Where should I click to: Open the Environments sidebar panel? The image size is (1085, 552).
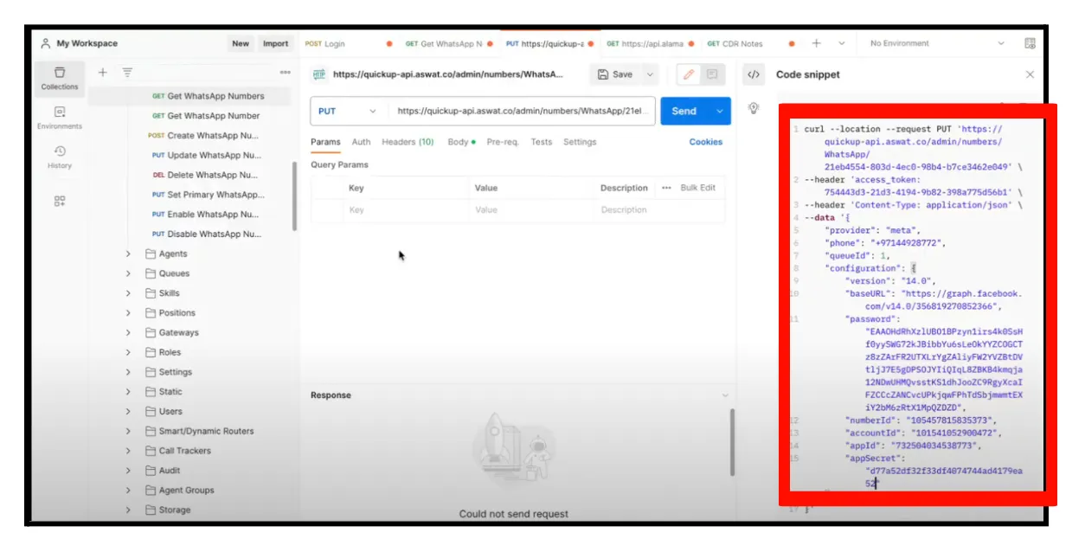tap(59, 118)
